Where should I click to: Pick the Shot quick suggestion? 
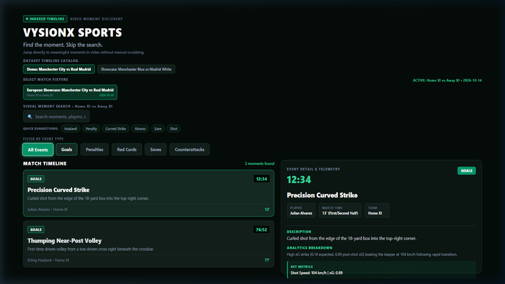pyautogui.click(x=174, y=129)
